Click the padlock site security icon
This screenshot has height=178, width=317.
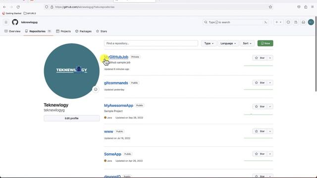[x=52, y=7]
